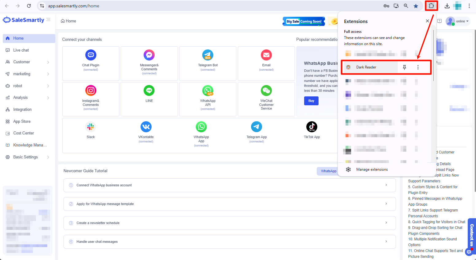Screen dimensions: 476x260
Task: Click the blue Buy button
Action: pos(311,101)
